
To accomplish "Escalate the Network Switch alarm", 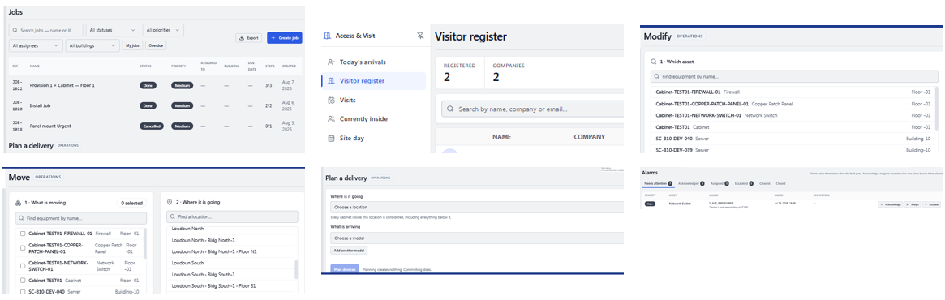I will [932, 205].
